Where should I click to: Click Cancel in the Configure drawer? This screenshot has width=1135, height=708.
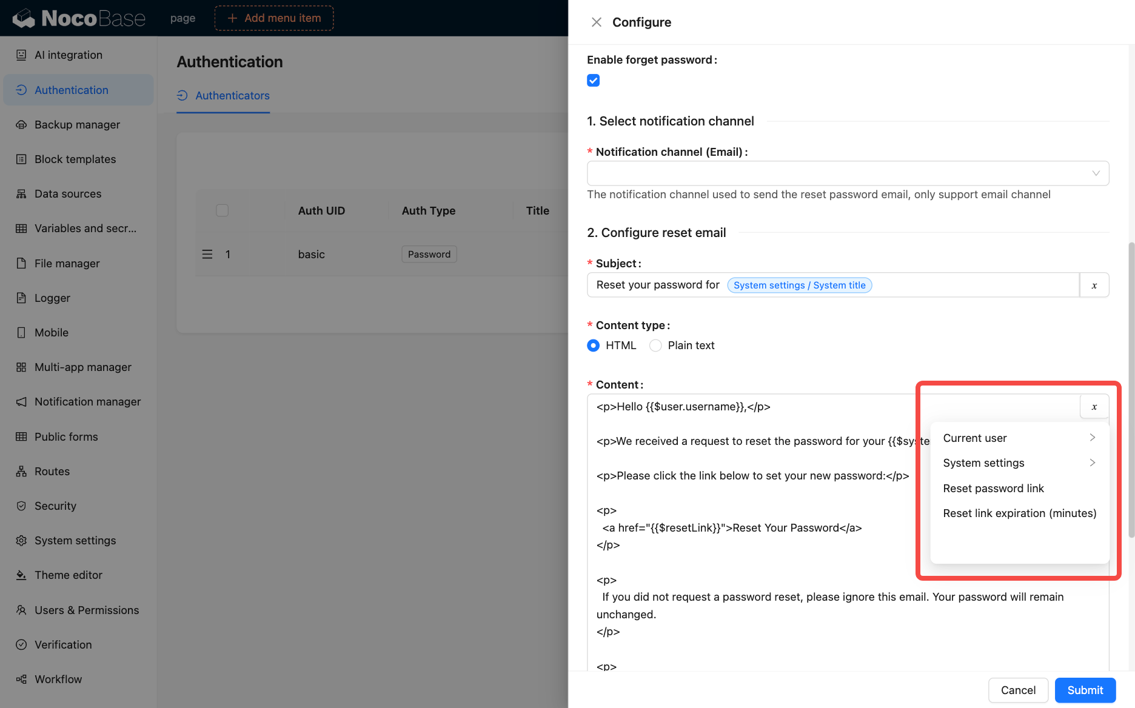coord(1018,690)
